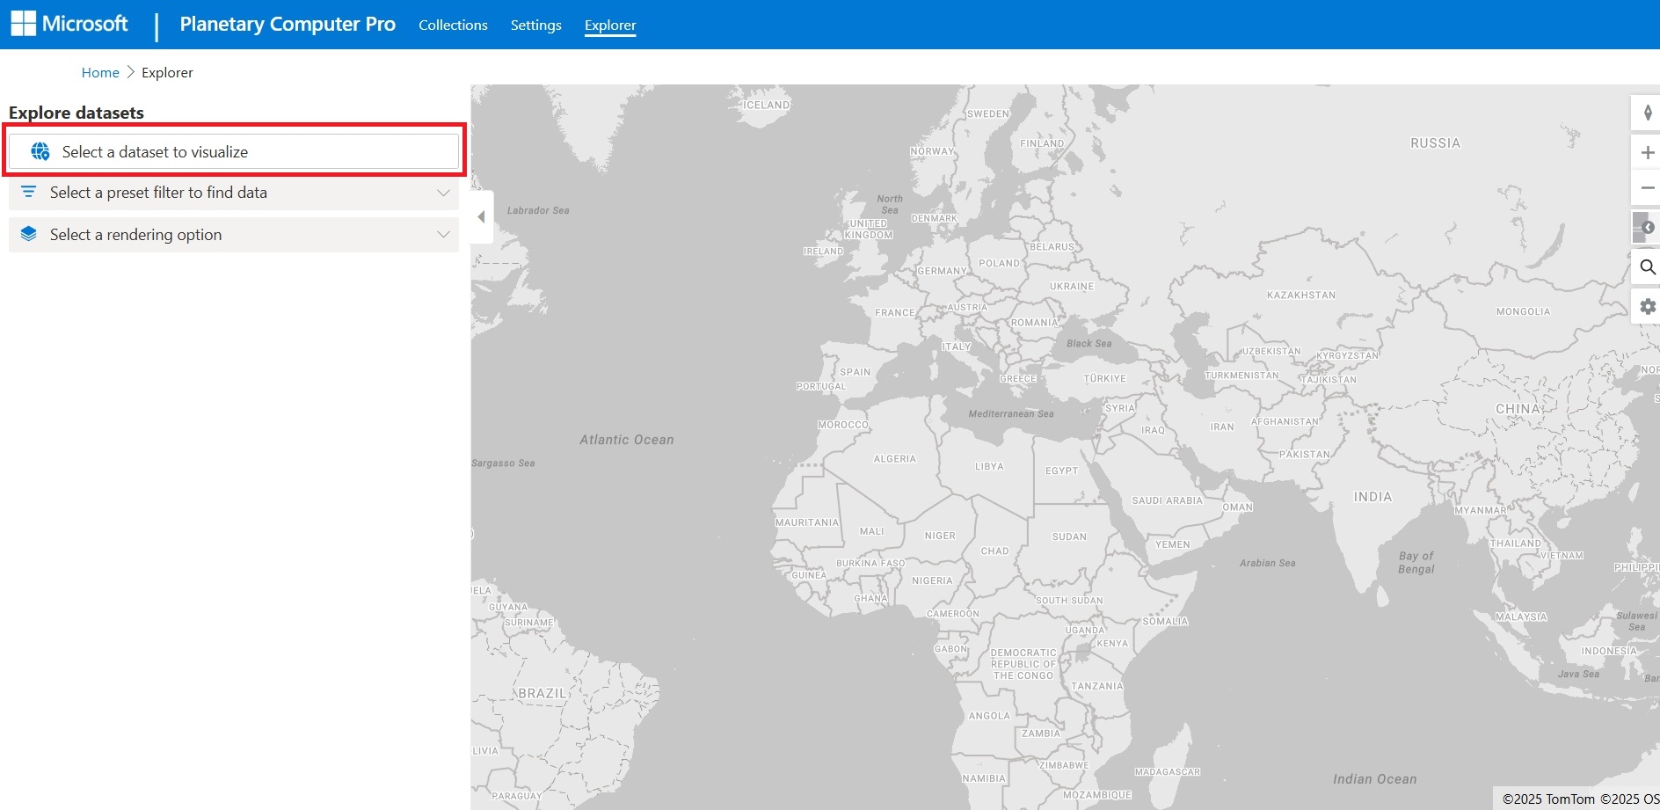The image size is (1660, 810).
Task: Zoom out with the map minus button
Action: point(1647,188)
